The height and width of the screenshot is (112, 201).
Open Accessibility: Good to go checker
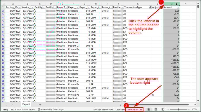click(51, 109)
